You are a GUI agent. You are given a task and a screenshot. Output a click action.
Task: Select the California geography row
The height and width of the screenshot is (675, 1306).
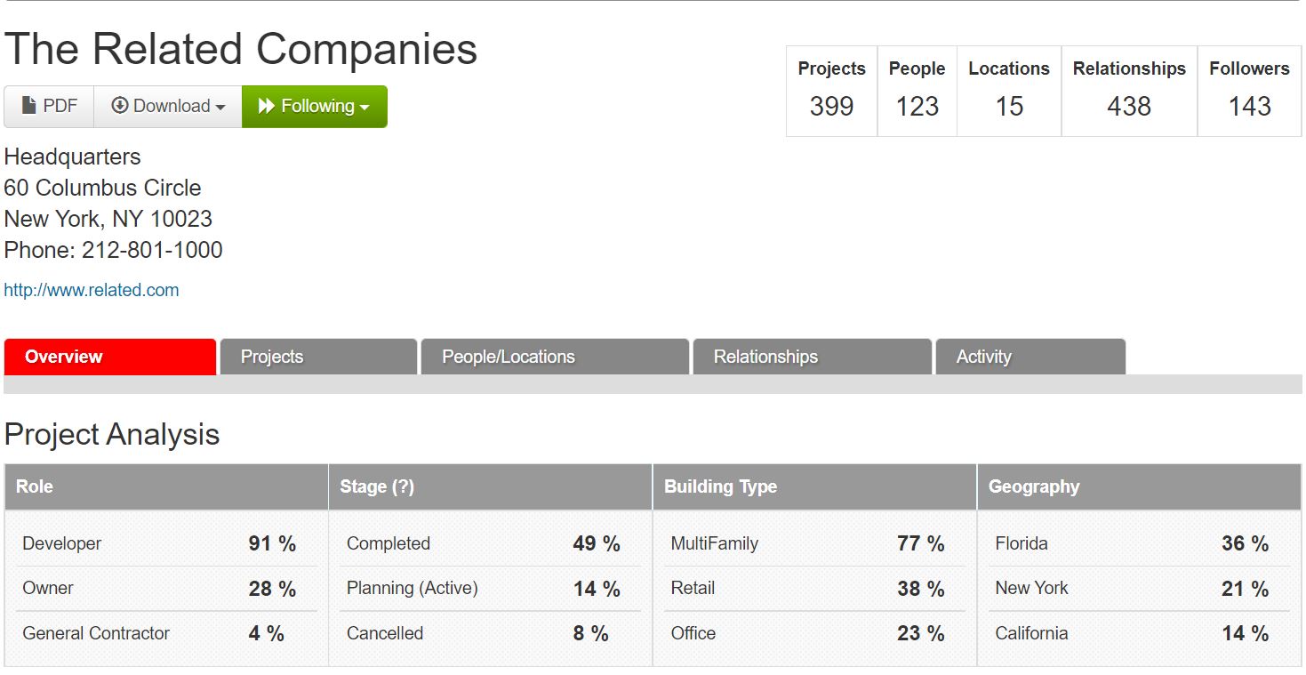[x=1140, y=633]
